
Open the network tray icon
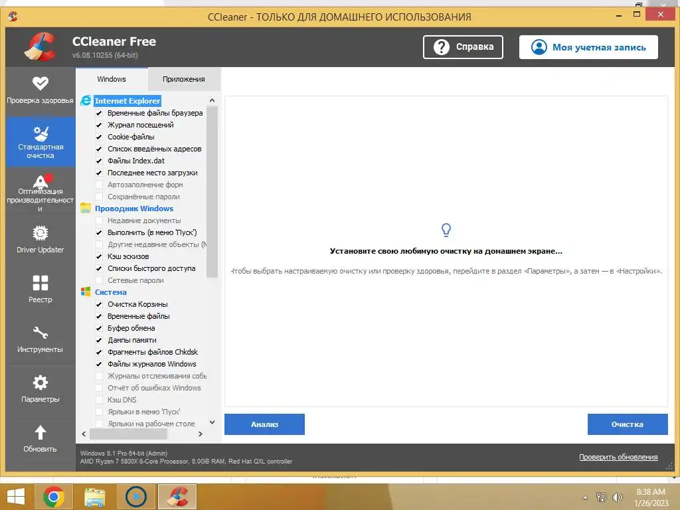pos(601,497)
